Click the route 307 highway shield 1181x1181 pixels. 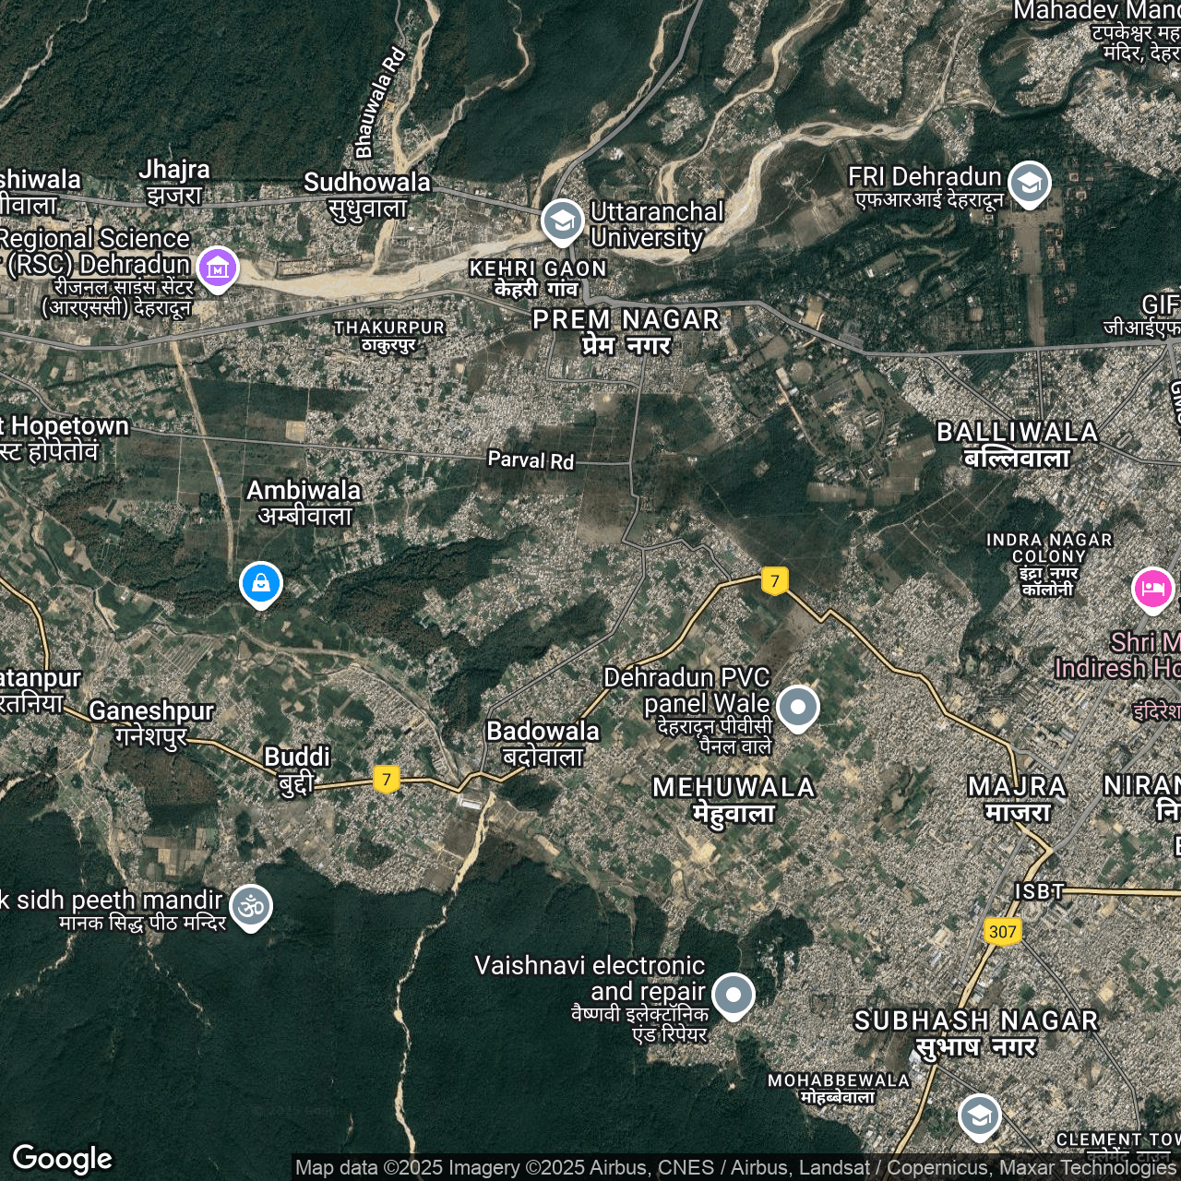1002,931
